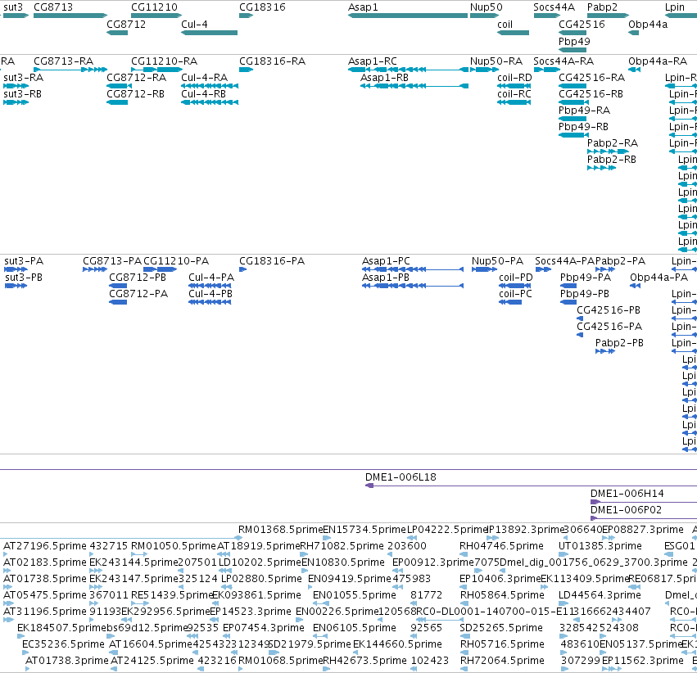
Task: Click the CG11210 gene name
Action: click(154, 7)
